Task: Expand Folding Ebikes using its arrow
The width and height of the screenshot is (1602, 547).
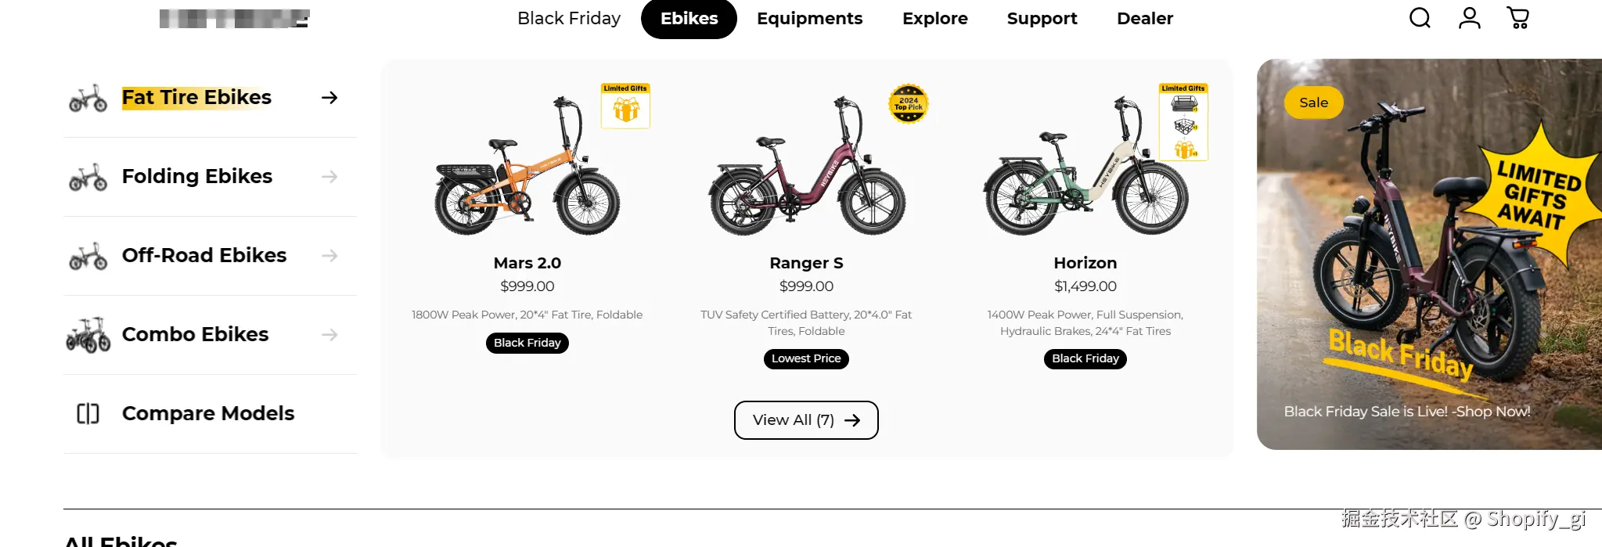Action: coord(329,177)
